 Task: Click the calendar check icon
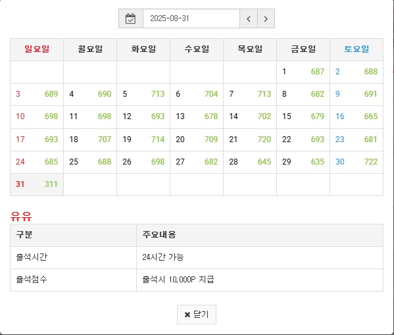click(131, 18)
